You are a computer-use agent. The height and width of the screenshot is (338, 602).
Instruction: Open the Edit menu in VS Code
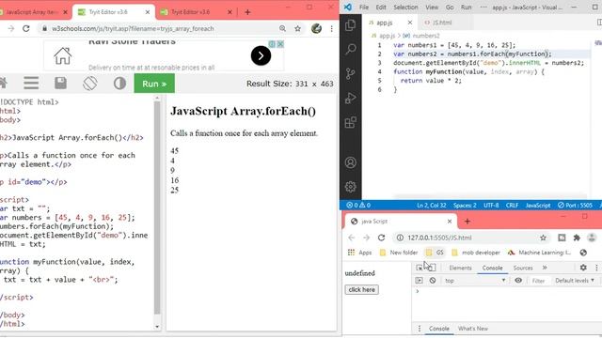coord(381,8)
